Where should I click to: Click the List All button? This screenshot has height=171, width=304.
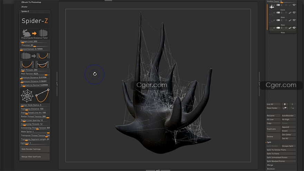273,104
